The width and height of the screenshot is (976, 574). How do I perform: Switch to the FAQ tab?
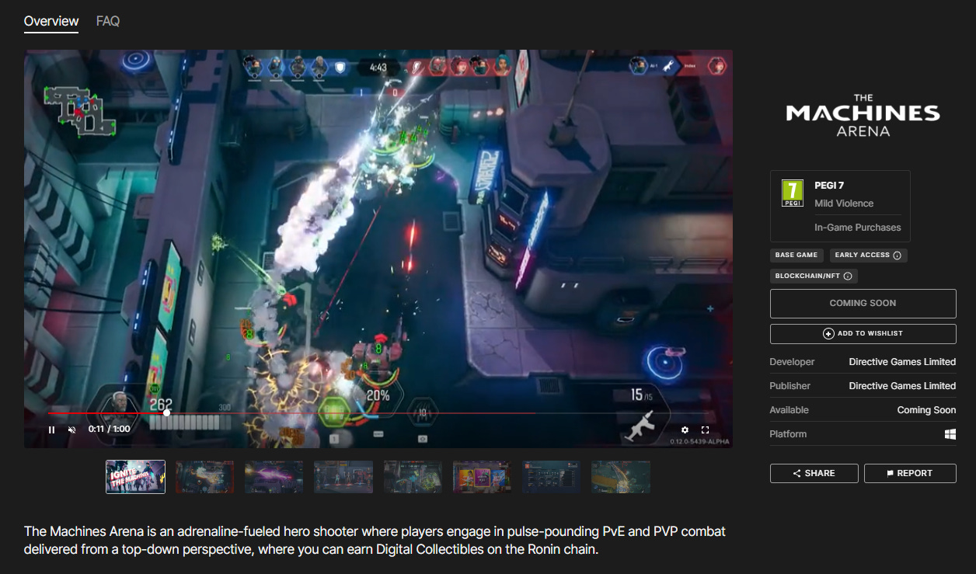108,22
